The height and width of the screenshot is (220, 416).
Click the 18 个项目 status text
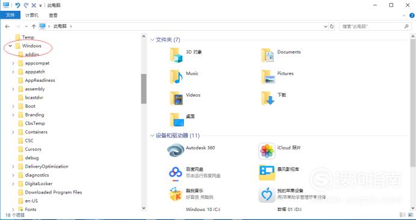15,215
